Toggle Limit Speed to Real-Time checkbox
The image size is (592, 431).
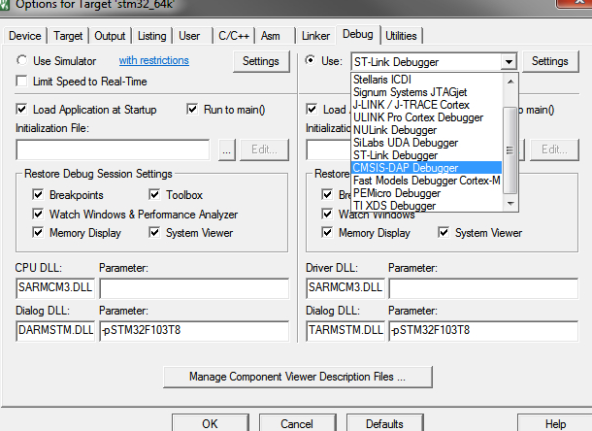click(x=22, y=82)
